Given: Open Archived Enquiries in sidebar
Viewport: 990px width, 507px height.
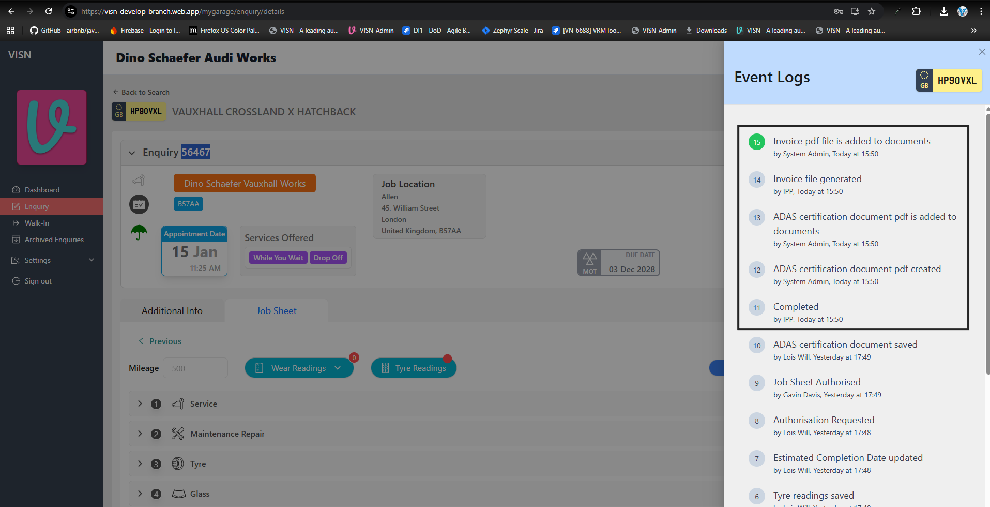Looking at the screenshot, I should (x=54, y=240).
